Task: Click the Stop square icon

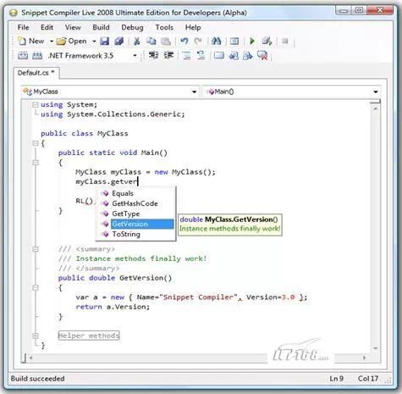Action: coord(285,42)
